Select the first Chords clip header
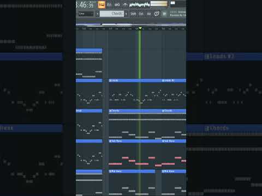 pos(135,111)
